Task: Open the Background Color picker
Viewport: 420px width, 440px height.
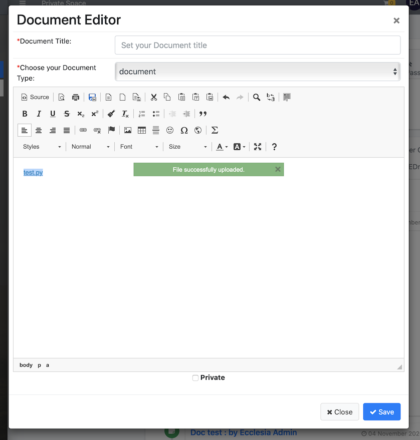Action: point(240,147)
